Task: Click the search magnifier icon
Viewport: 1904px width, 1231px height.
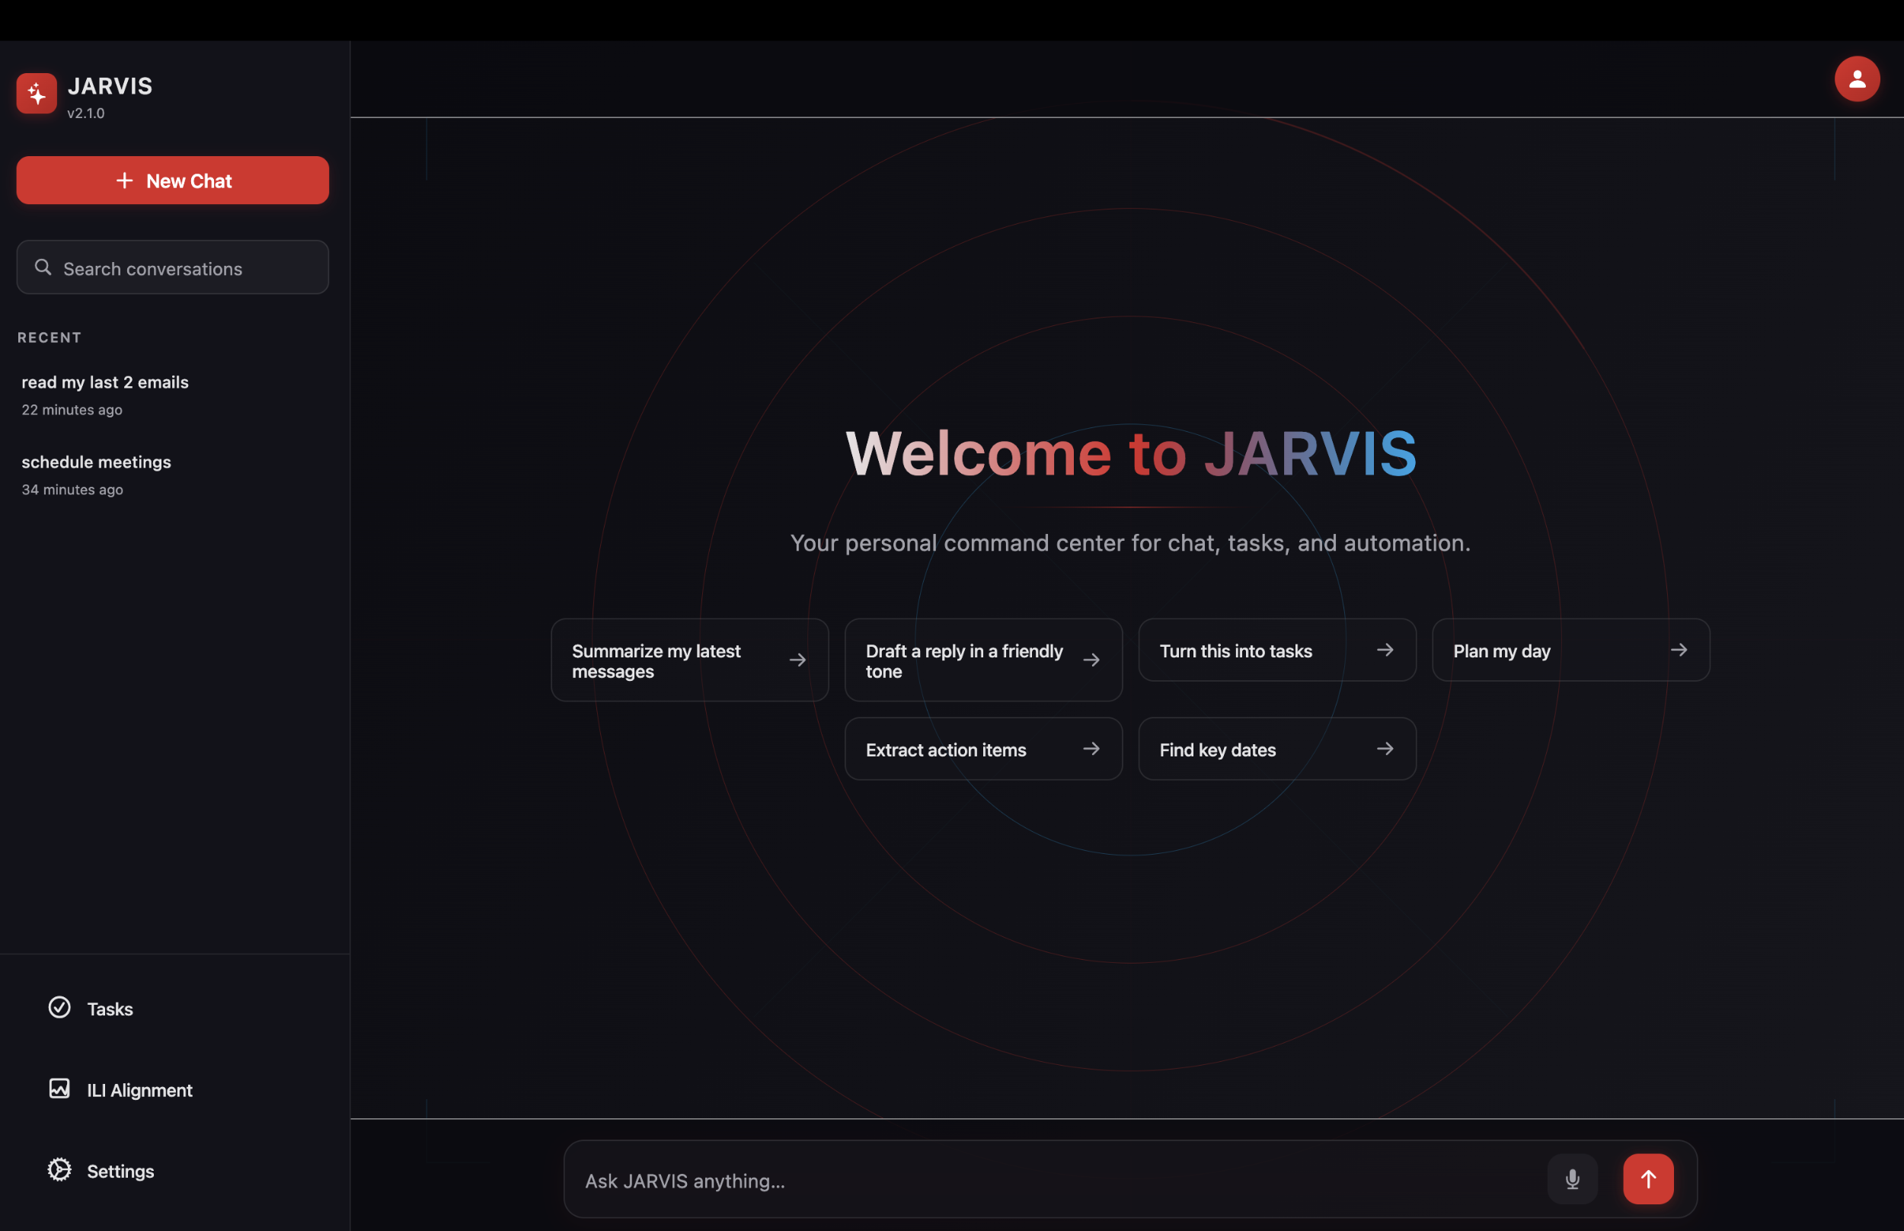Action: 44,267
